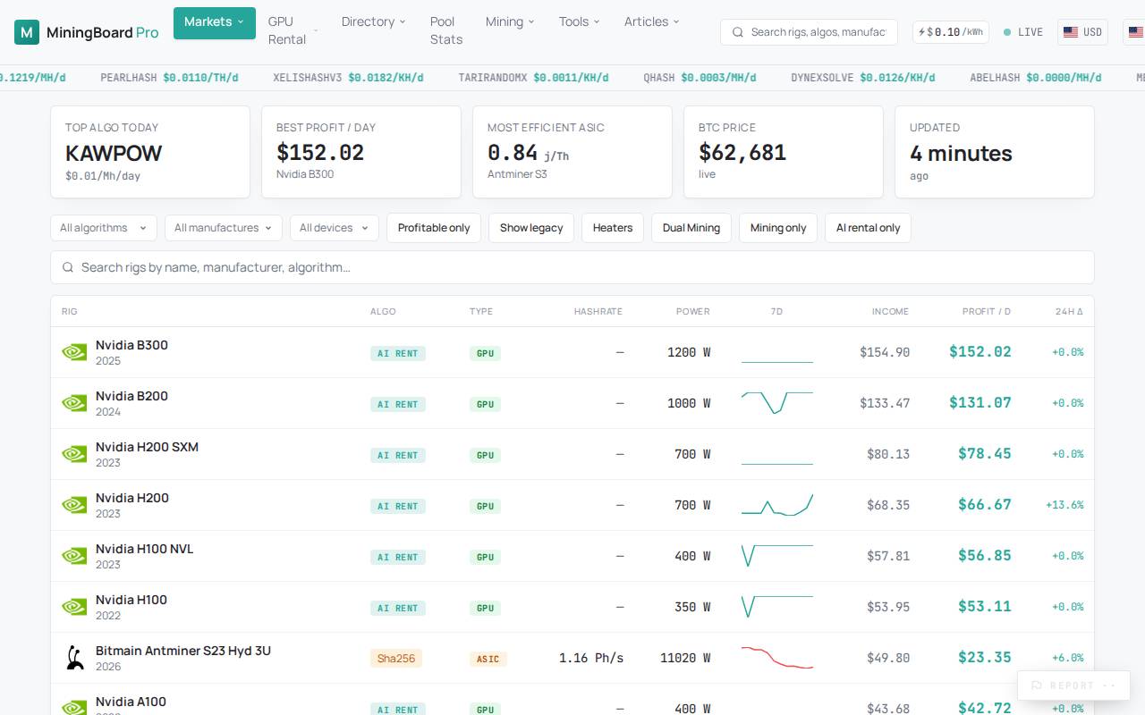Image resolution: width=1145 pixels, height=715 pixels.
Task: Expand the Tools menu
Action: coord(579,21)
